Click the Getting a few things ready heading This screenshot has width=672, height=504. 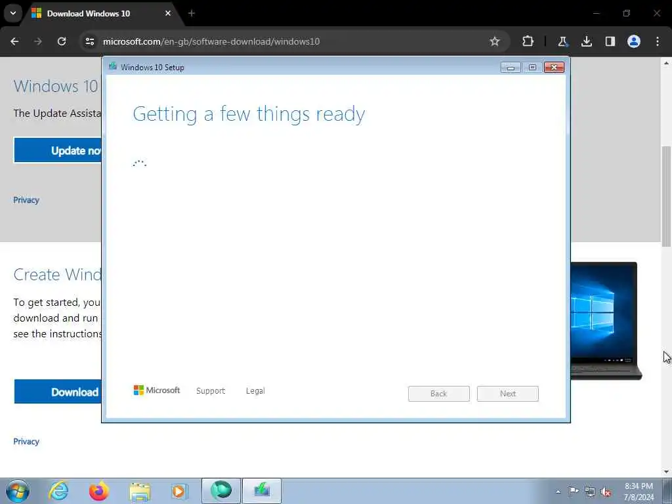249,115
